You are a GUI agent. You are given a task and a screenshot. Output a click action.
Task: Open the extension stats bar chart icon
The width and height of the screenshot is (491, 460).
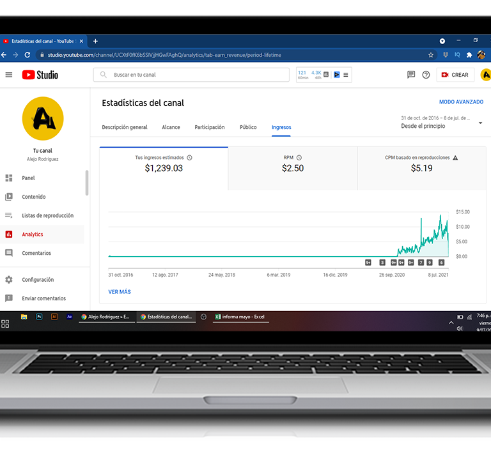[326, 75]
